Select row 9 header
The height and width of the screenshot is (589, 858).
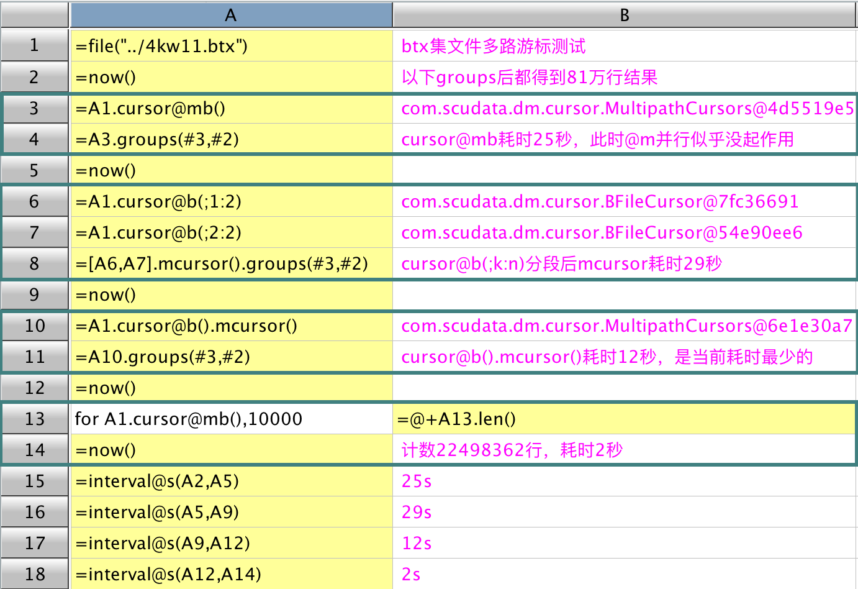tap(34, 294)
